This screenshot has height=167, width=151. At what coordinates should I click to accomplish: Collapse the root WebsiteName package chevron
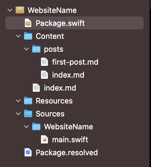click(10, 10)
